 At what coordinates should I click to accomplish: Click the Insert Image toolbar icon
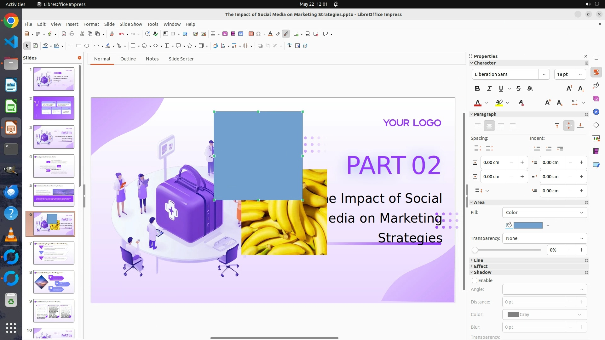225,34
